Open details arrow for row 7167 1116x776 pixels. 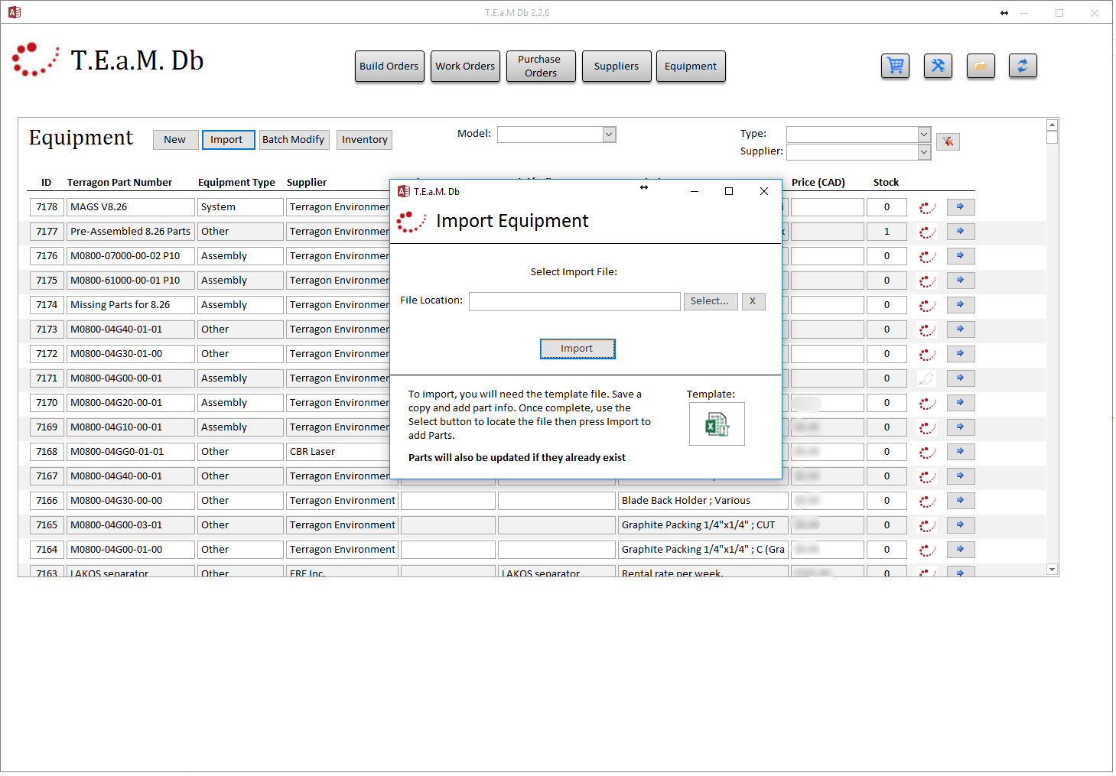[x=961, y=476]
